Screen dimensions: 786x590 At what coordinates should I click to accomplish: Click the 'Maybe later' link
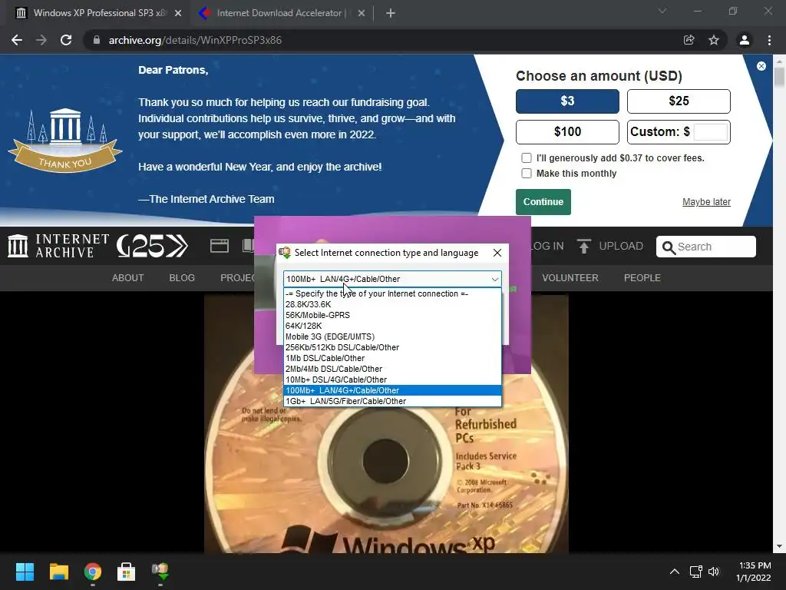click(706, 202)
